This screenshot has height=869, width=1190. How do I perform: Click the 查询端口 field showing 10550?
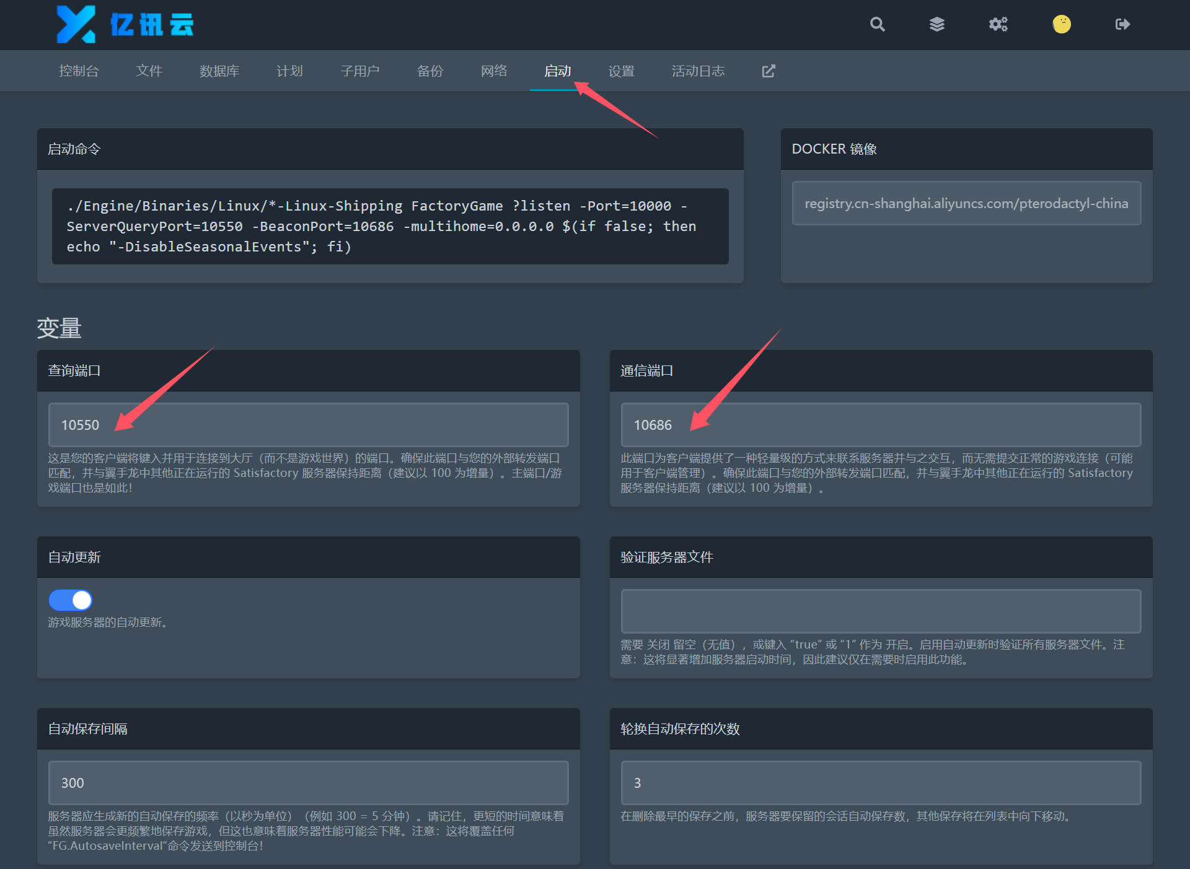click(x=309, y=425)
